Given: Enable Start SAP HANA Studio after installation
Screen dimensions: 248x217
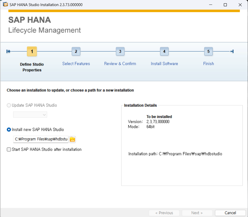Looking at the screenshot, I should (9, 149).
